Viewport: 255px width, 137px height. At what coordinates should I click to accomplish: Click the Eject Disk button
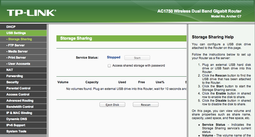pos(112,105)
